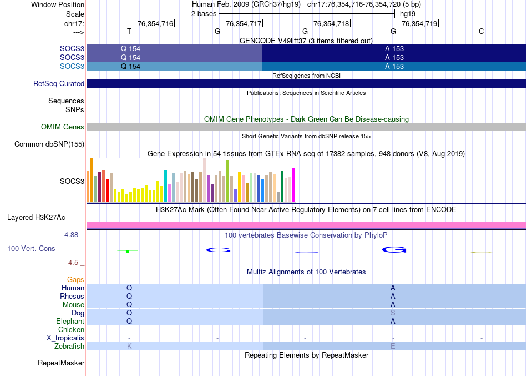
Task: Click the -4.5 conservation scale value
Action: pos(72,263)
